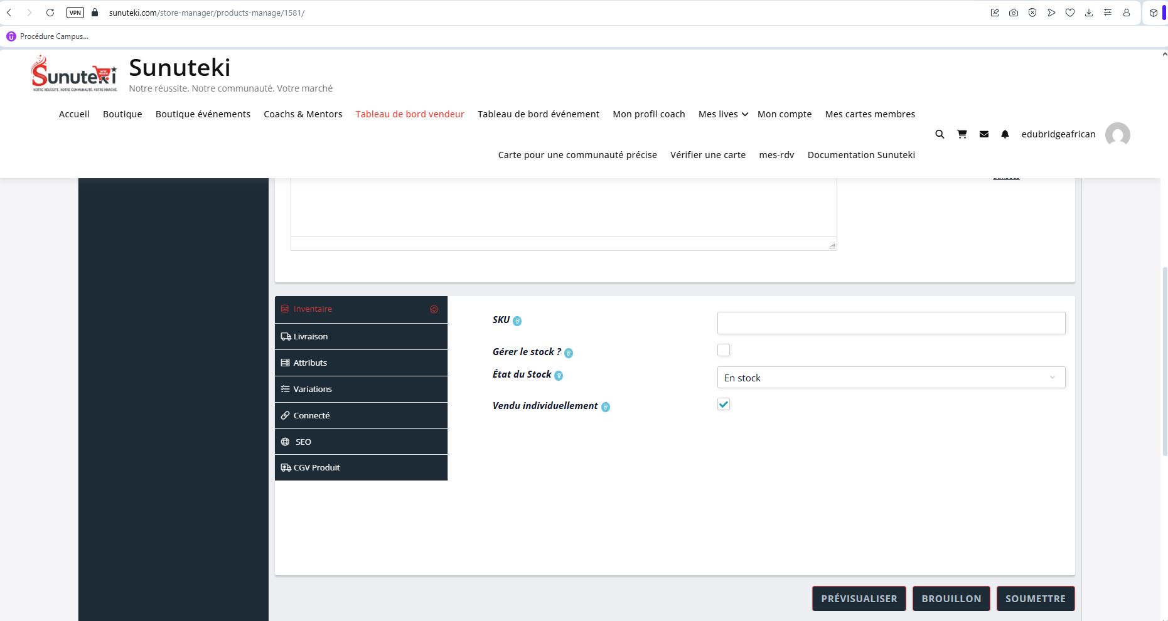Open the shopping cart icon
Image resolution: width=1168 pixels, height=621 pixels.
click(x=962, y=134)
